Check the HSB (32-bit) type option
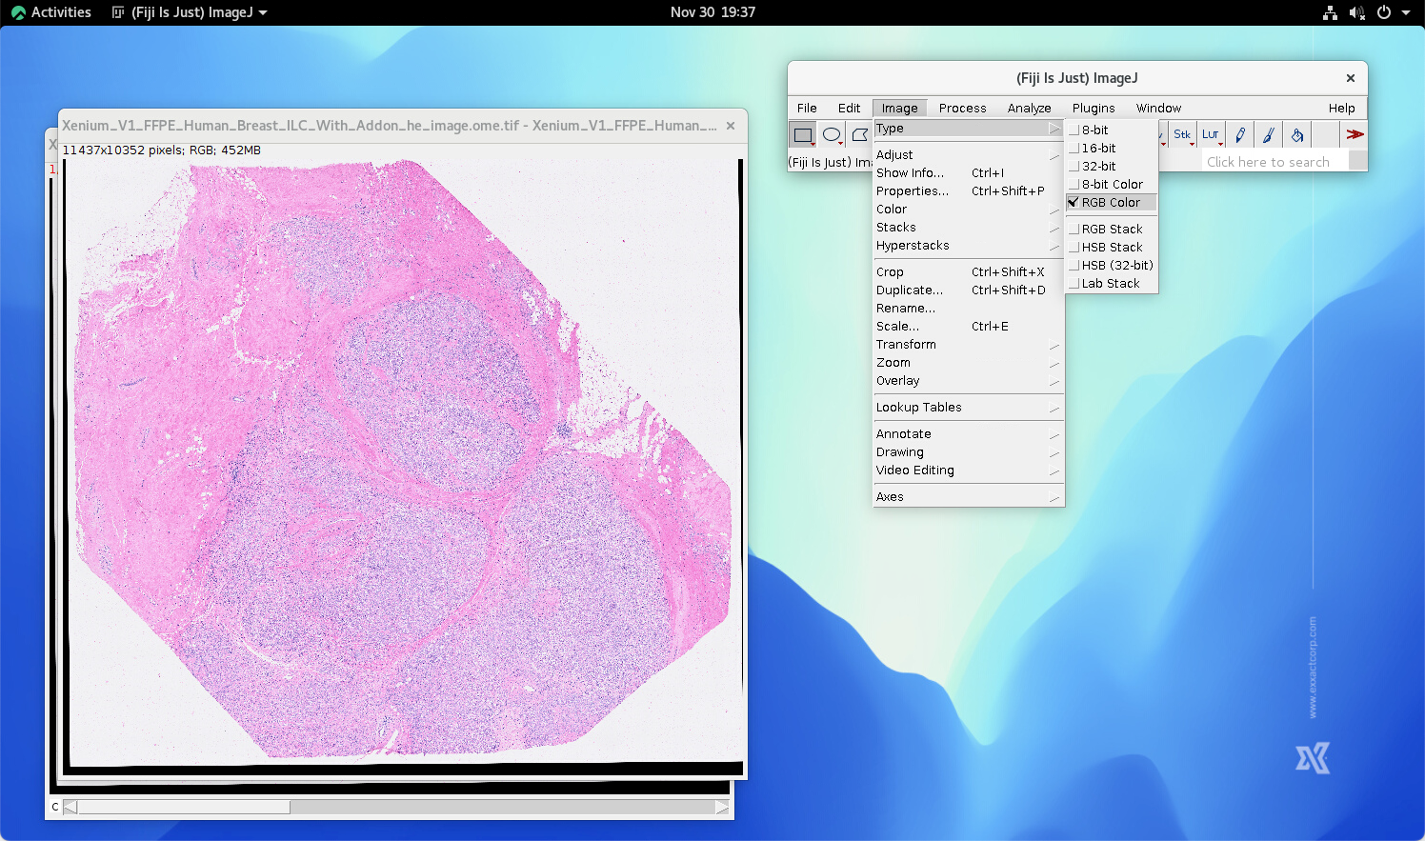This screenshot has width=1425, height=841. coord(1111,265)
